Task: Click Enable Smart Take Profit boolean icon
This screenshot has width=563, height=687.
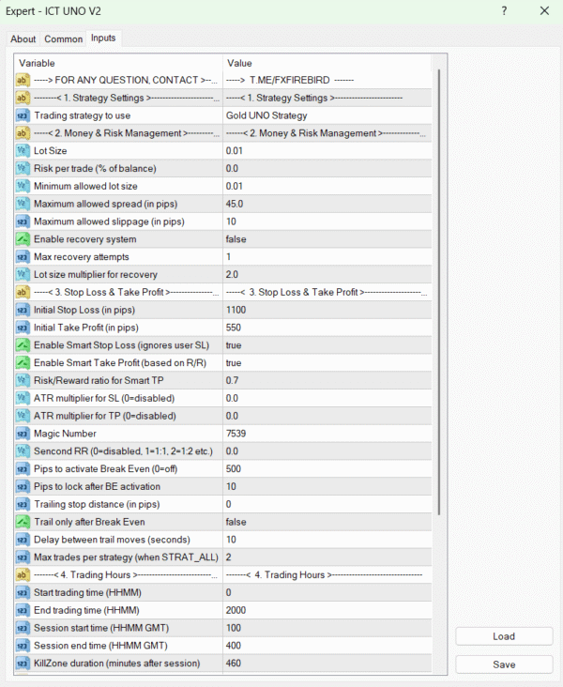Action: pos(23,363)
